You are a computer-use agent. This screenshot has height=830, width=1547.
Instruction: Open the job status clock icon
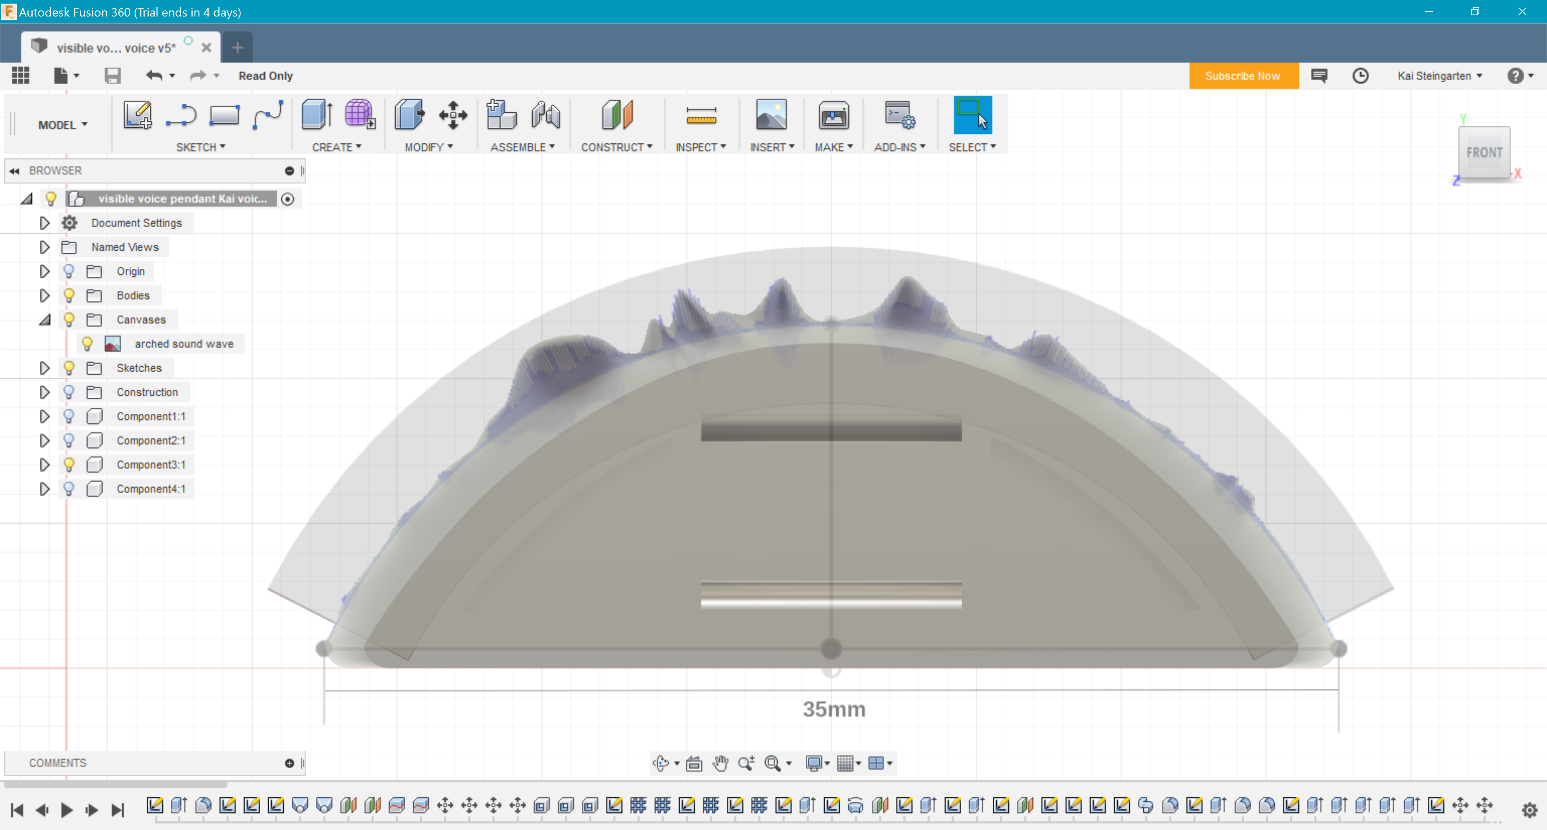[1360, 76]
